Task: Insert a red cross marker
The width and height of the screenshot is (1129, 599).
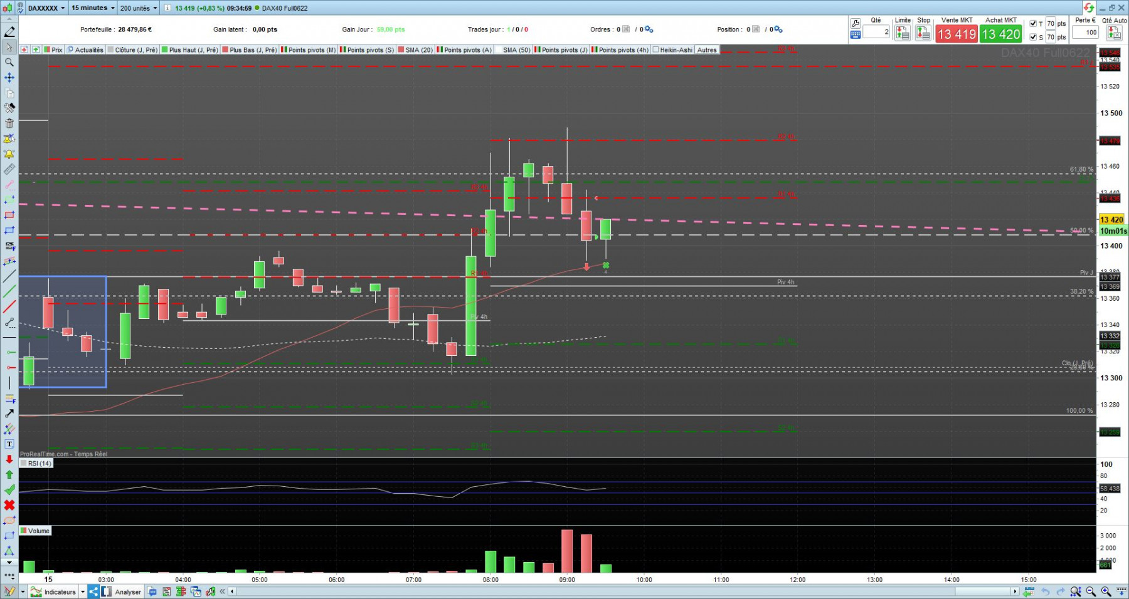Action: point(9,505)
